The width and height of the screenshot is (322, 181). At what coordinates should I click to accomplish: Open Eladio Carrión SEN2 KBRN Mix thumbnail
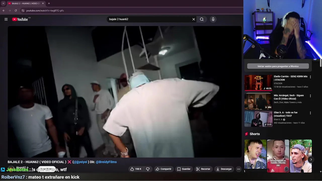click(258, 83)
